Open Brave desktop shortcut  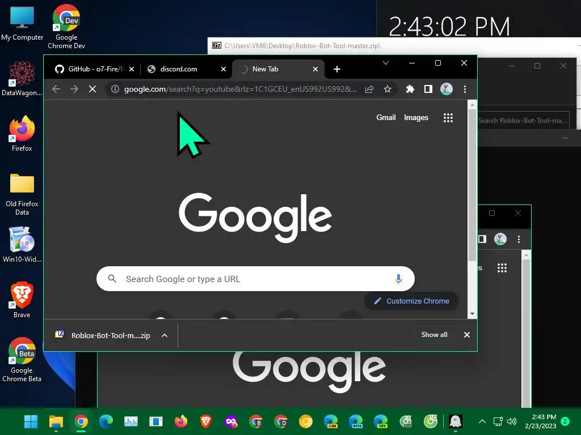[x=22, y=300]
